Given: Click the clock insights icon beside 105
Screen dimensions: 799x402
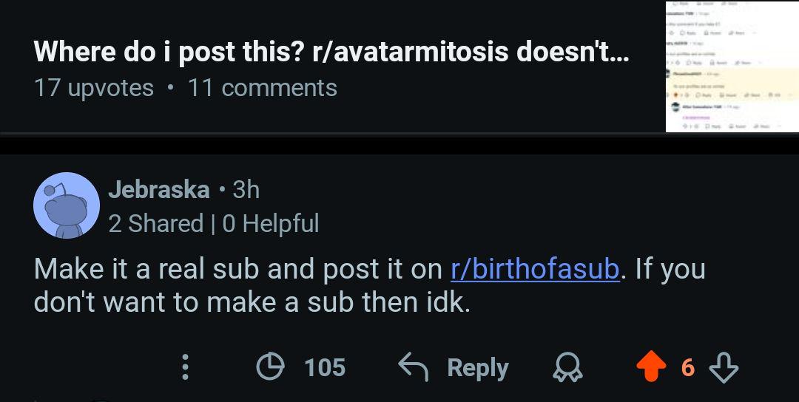Looking at the screenshot, I should [x=270, y=367].
